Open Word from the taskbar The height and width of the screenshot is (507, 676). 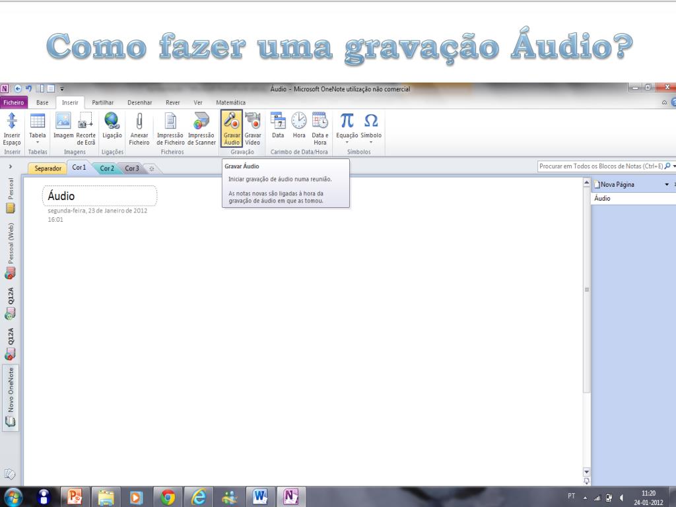coord(260,496)
